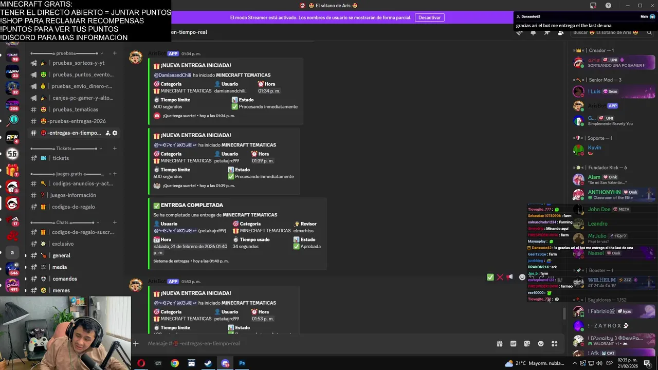Open the gift icon in message bar
The width and height of the screenshot is (658, 370).
[x=499, y=343]
